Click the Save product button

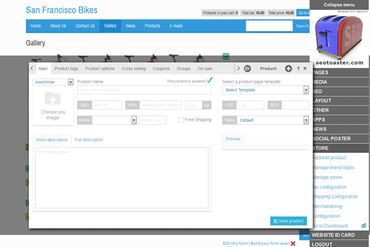(288, 221)
